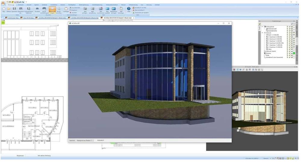Expand the 3. Geschoss 3 tree node
Image resolution: width=301 pixels, height=162 pixels.
coord(265,37)
